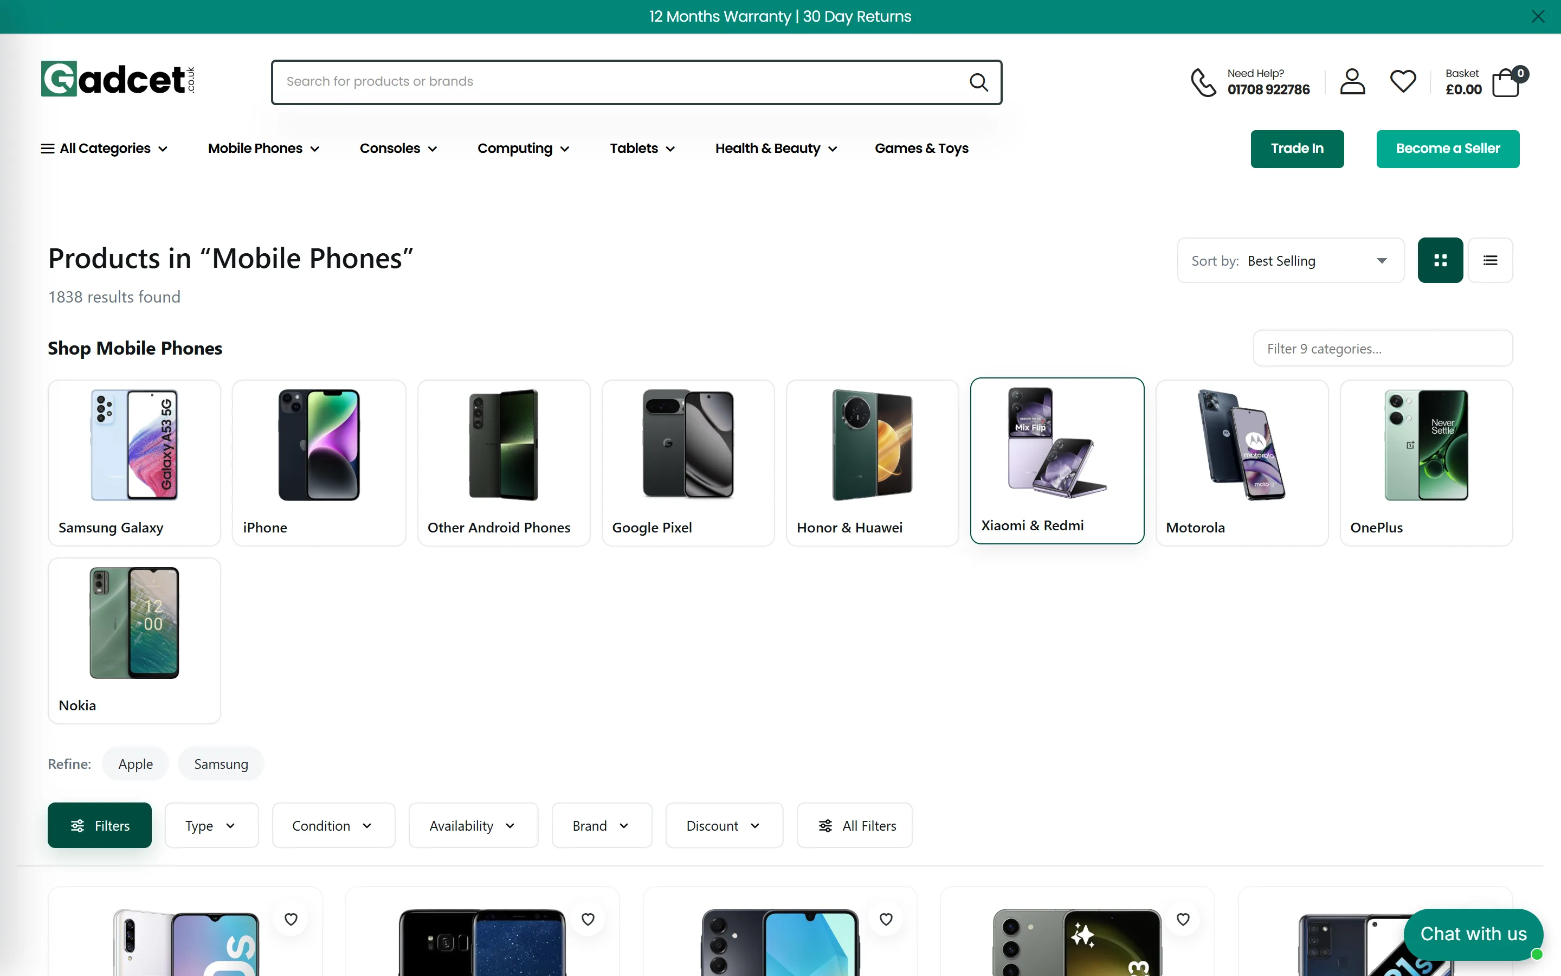Expand the Discount filter dropdown
The height and width of the screenshot is (976, 1561).
pyautogui.click(x=724, y=825)
